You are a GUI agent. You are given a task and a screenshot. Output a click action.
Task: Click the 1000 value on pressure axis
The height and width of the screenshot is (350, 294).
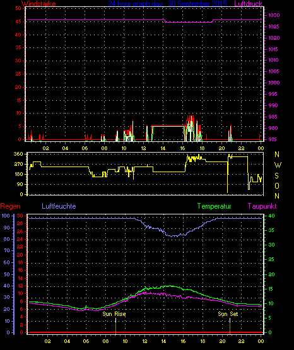[274, 83]
